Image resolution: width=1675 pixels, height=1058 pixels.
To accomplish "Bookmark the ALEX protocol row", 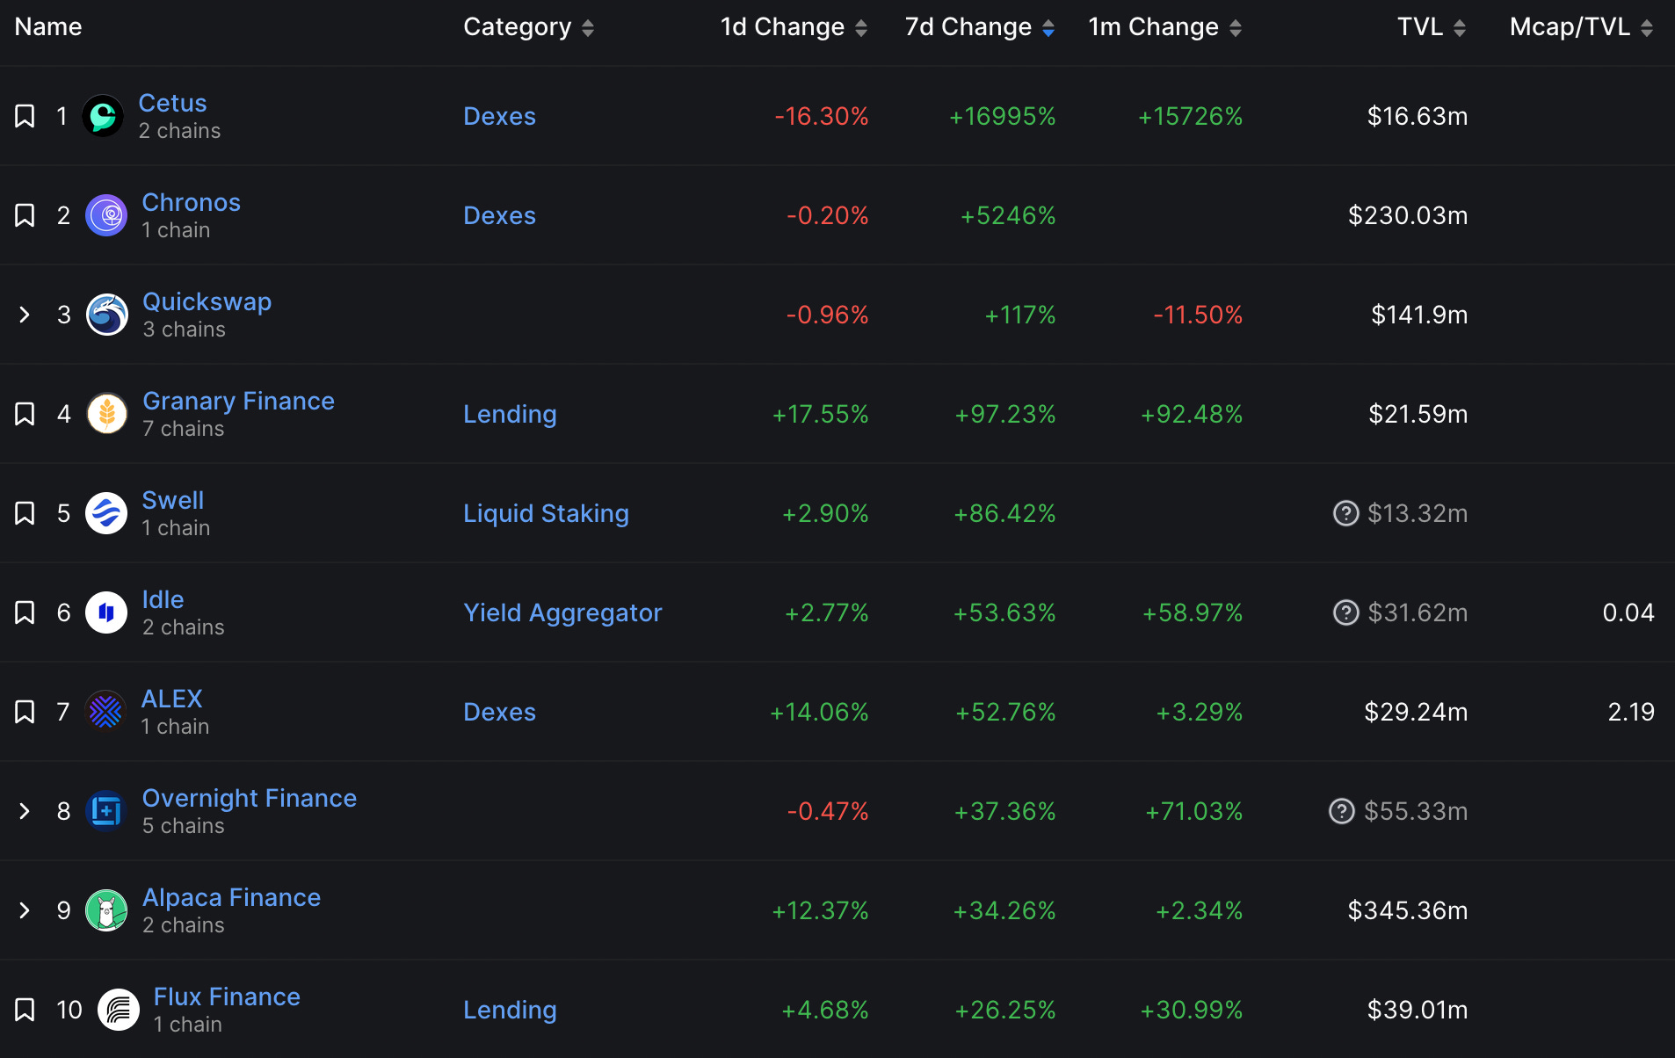I will pyautogui.click(x=25, y=712).
